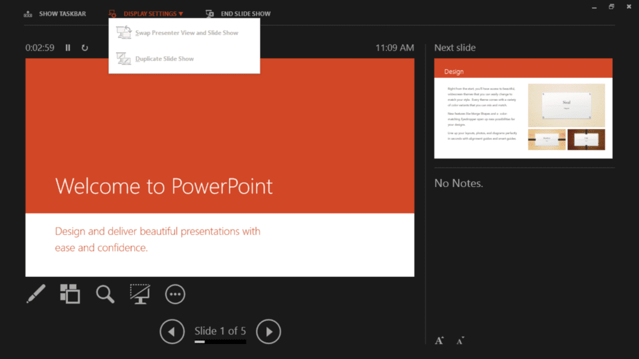Click the 11:09 AM clock text
This screenshot has width=639, height=359.
394,47
